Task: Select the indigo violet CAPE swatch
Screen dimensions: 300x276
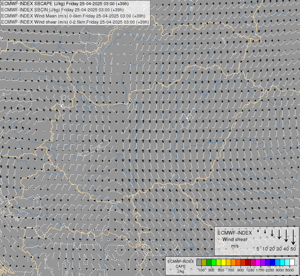Action: (x=268, y=263)
